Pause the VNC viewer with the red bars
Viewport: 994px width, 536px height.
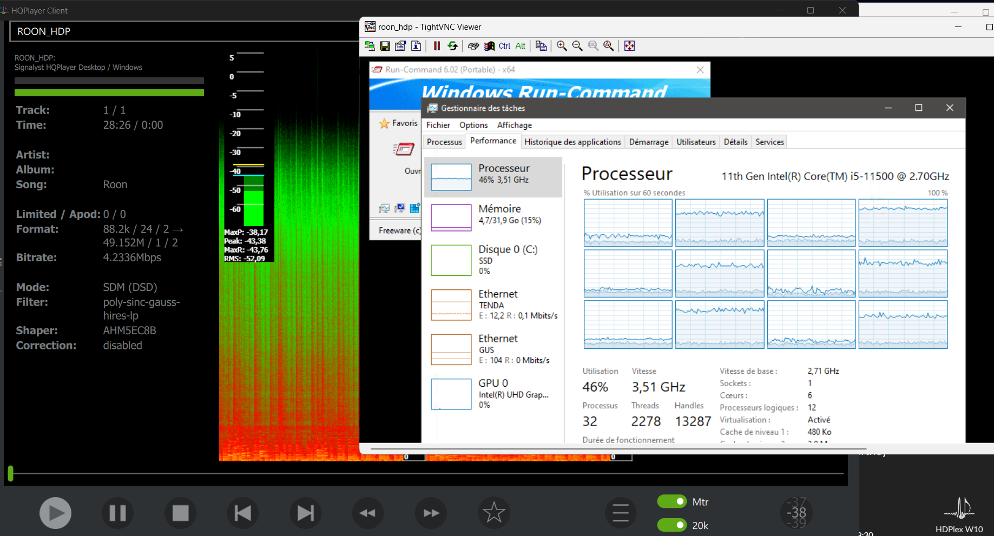click(x=437, y=46)
